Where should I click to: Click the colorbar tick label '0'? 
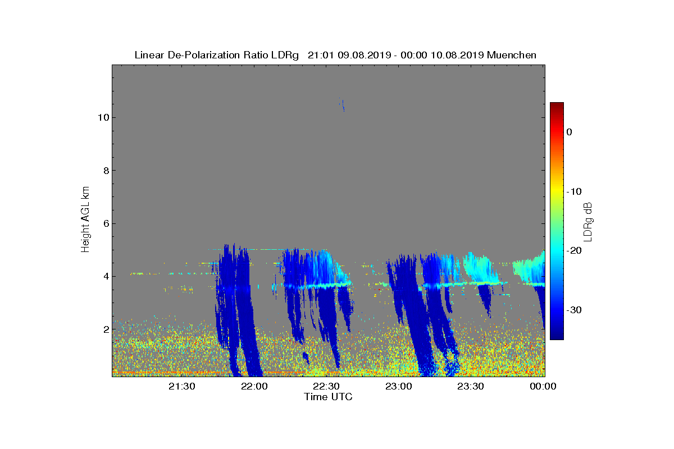[569, 132]
